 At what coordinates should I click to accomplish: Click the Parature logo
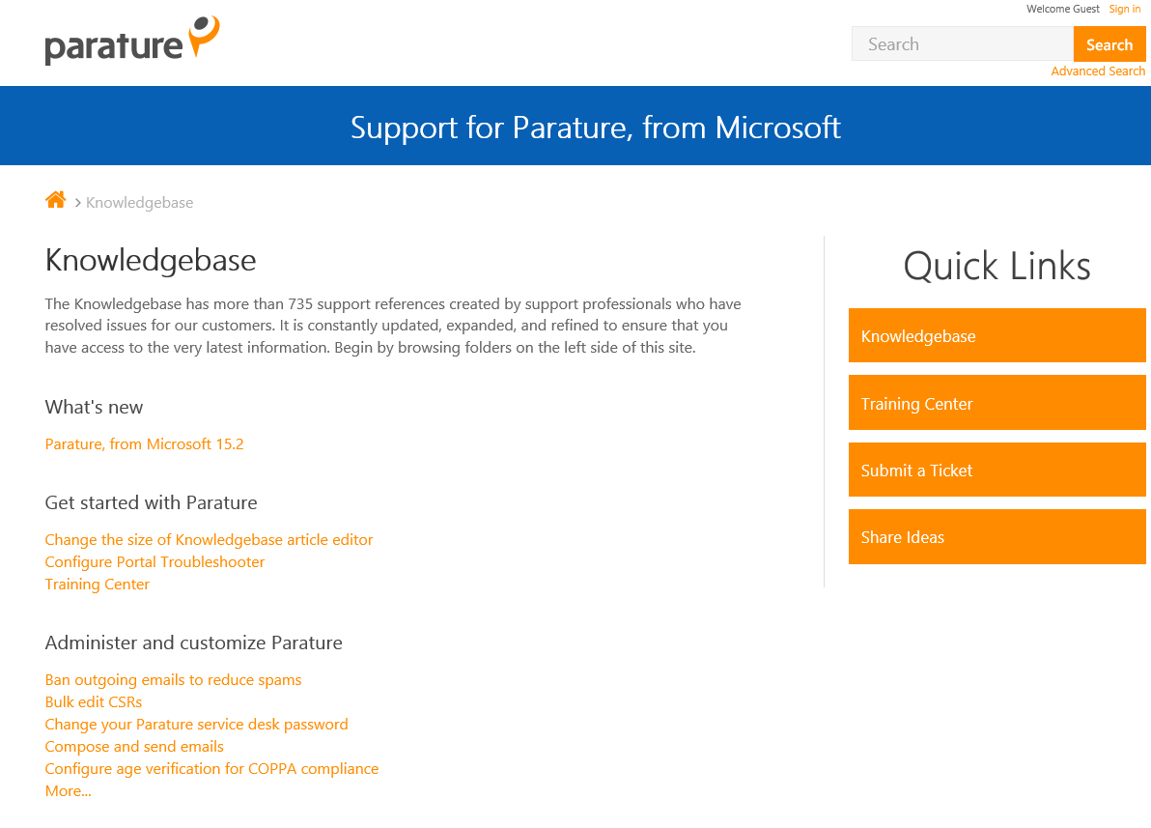[131, 42]
